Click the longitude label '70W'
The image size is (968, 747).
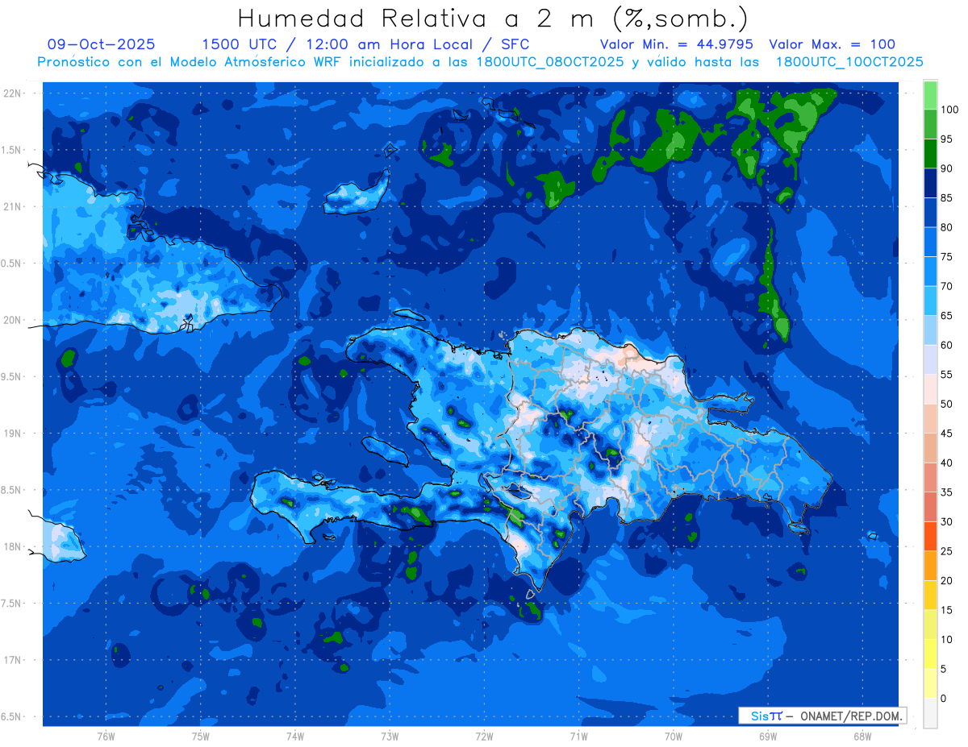(673, 737)
